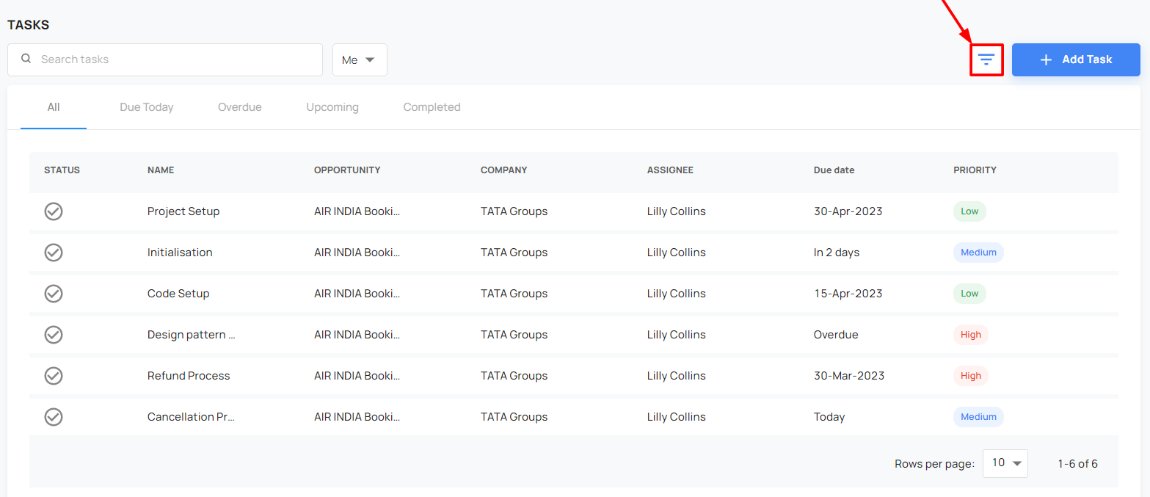Show the Upcoming tab

coord(332,107)
